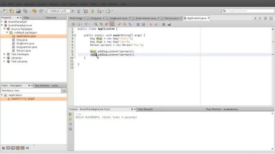
Task: Click the Shift Line Right icon
Action: 143,24
